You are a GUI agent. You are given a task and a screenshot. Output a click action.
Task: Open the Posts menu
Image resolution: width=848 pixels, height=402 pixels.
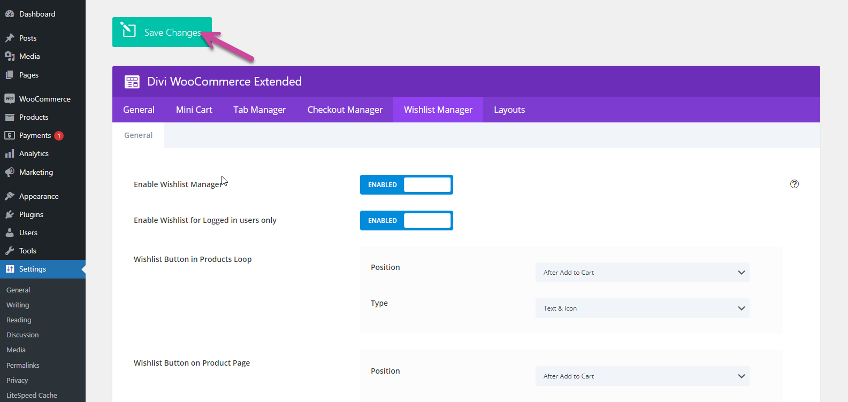43,38
